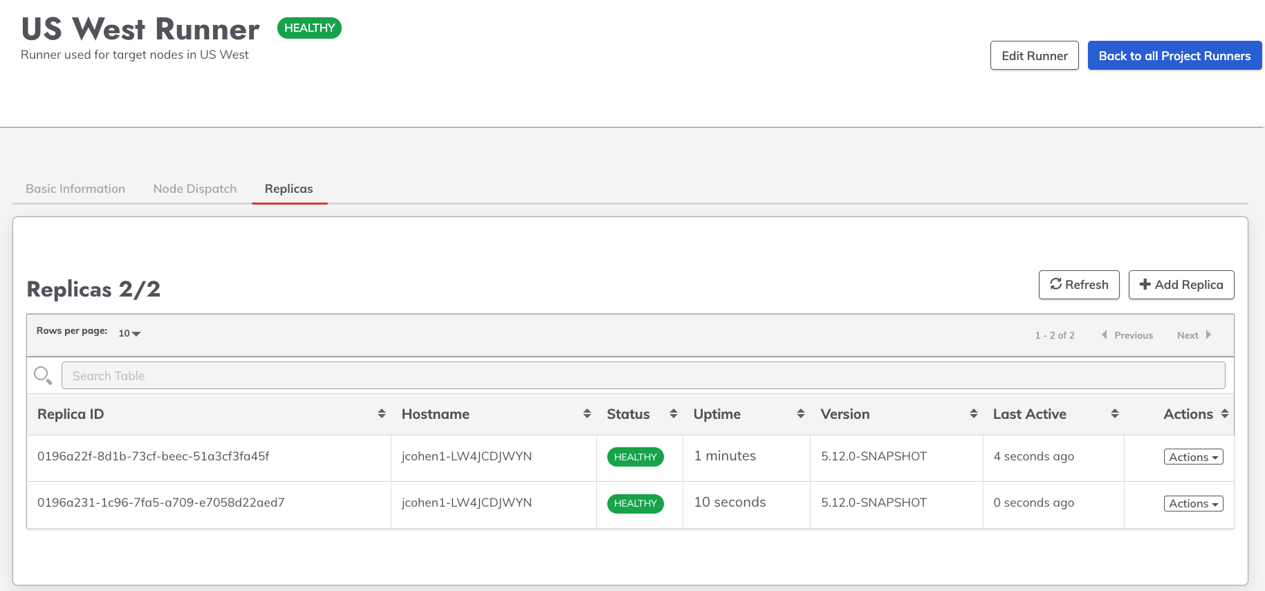This screenshot has height=591, width=1265.
Task: Sort by Uptime column sort icon
Action: 801,413
